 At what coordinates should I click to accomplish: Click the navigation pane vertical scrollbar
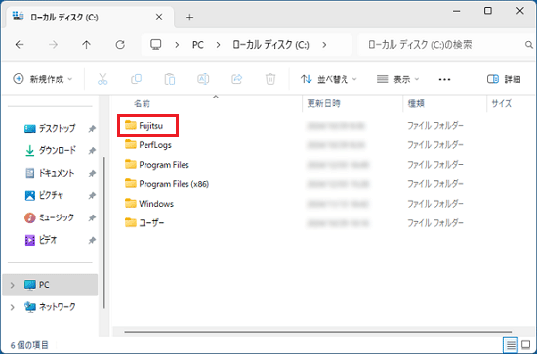[104, 232]
